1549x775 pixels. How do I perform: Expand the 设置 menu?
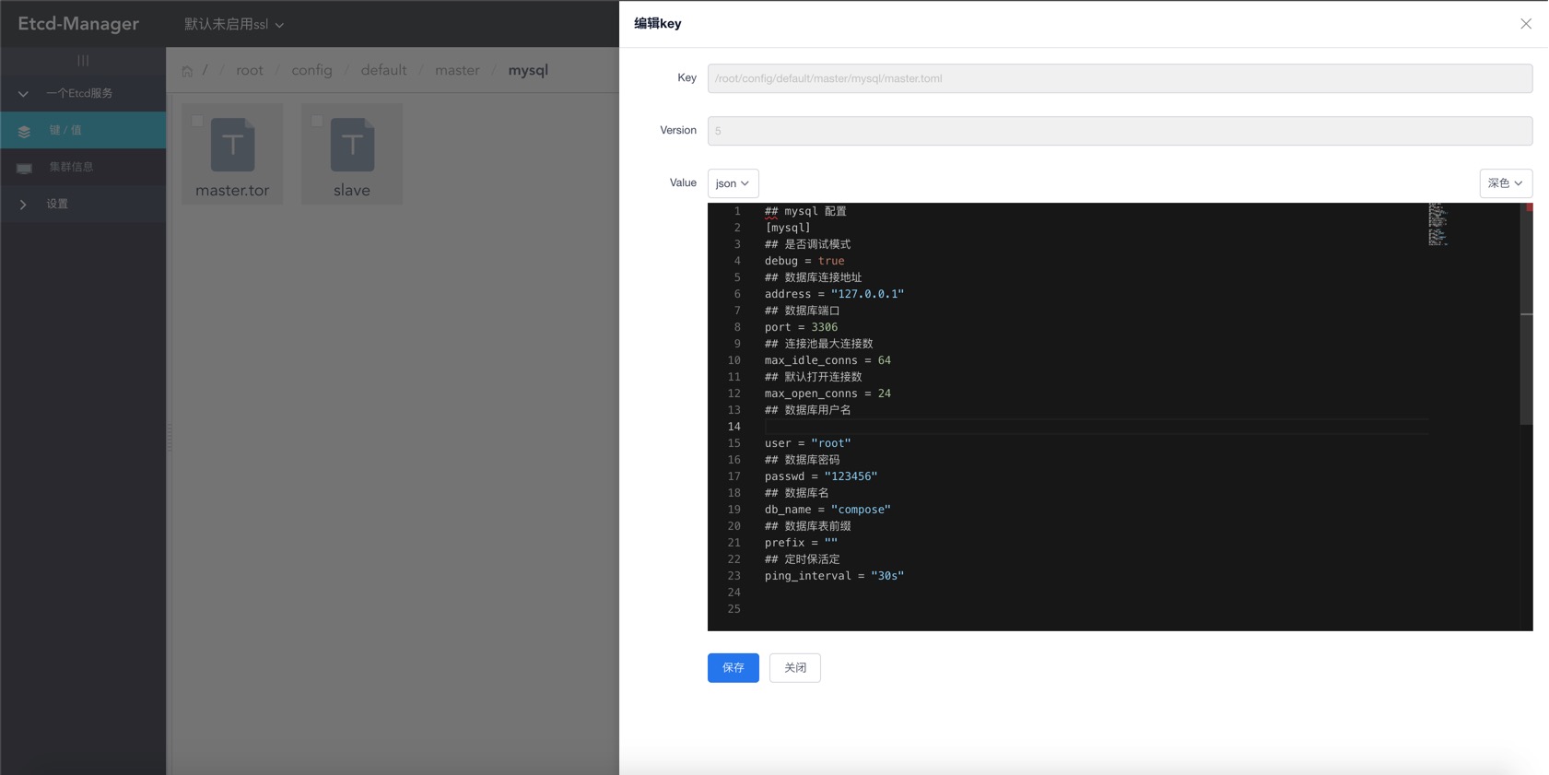point(83,204)
